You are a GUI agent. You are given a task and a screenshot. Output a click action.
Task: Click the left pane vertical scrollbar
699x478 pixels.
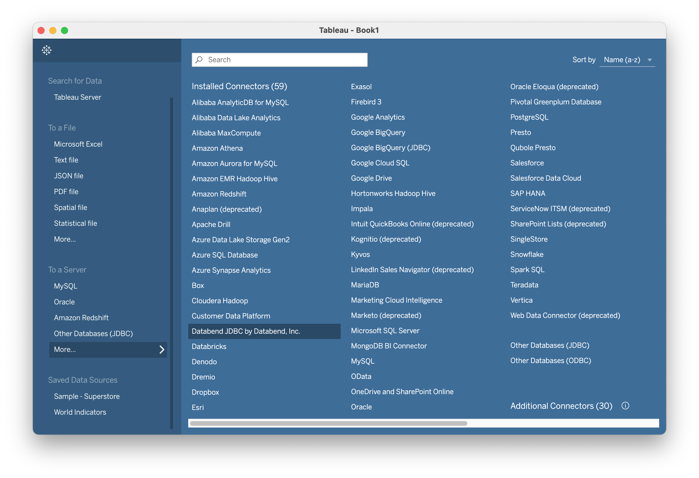click(172, 263)
